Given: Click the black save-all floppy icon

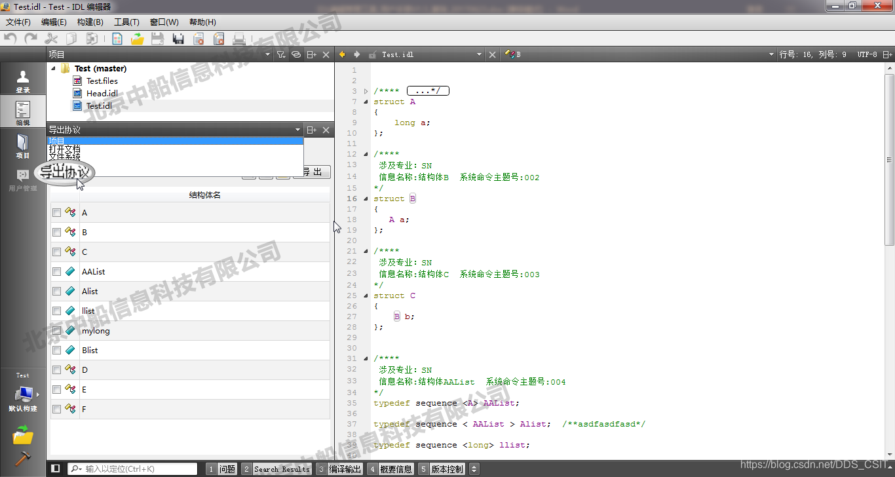Looking at the screenshot, I should [178, 39].
